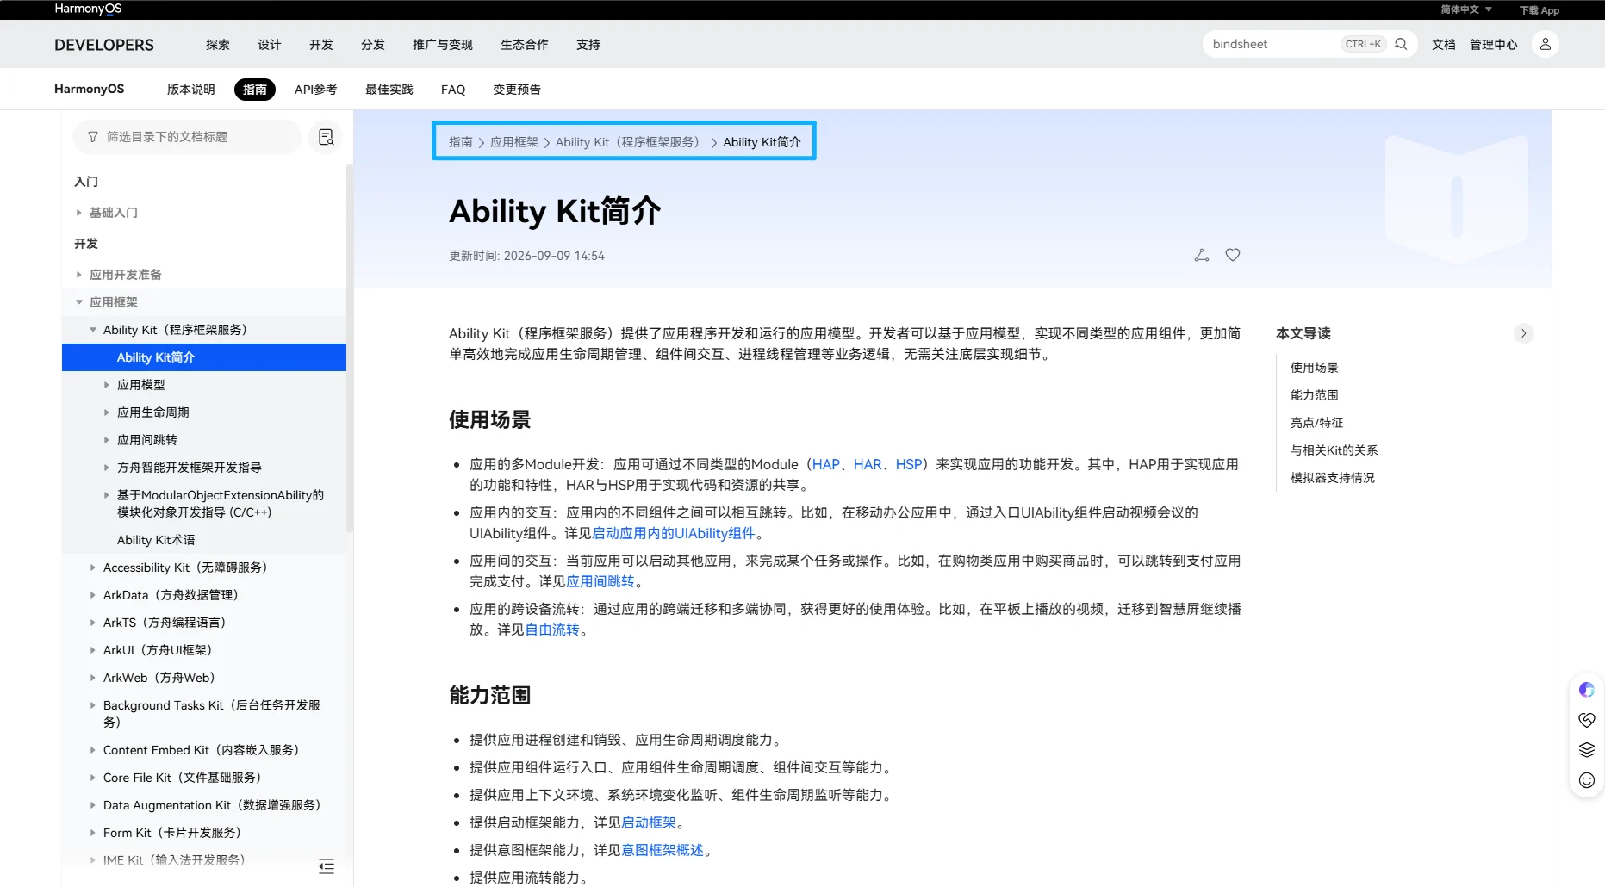Open the 开发 top menu
Viewport: 1605px width, 887px height.
click(321, 45)
